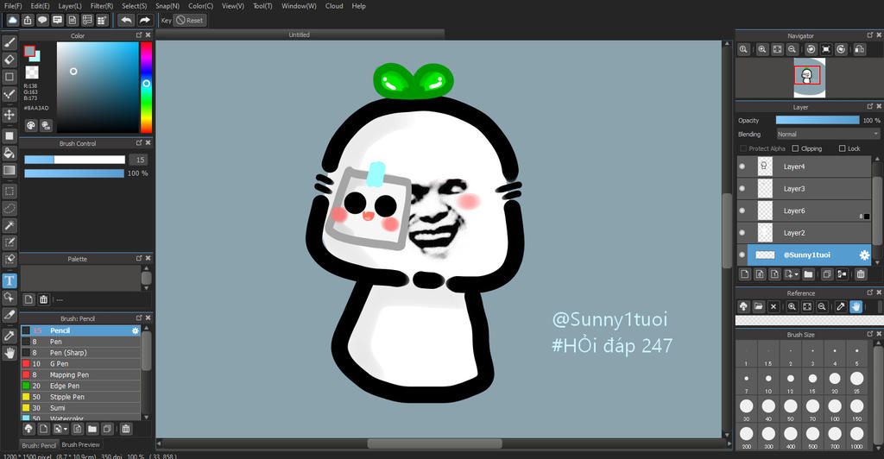884x459 pixels.
Task: Select the Hand tool
Action: 9,353
